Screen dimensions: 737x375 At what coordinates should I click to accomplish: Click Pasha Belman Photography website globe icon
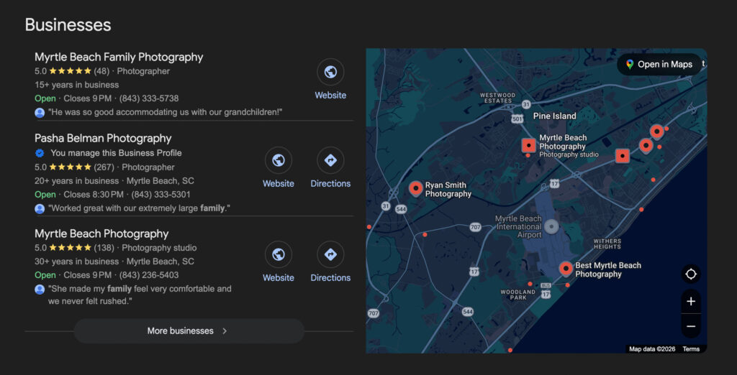(278, 160)
